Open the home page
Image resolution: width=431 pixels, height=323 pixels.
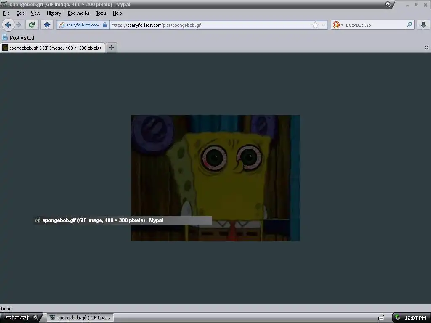pyautogui.click(x=47, y=25)
